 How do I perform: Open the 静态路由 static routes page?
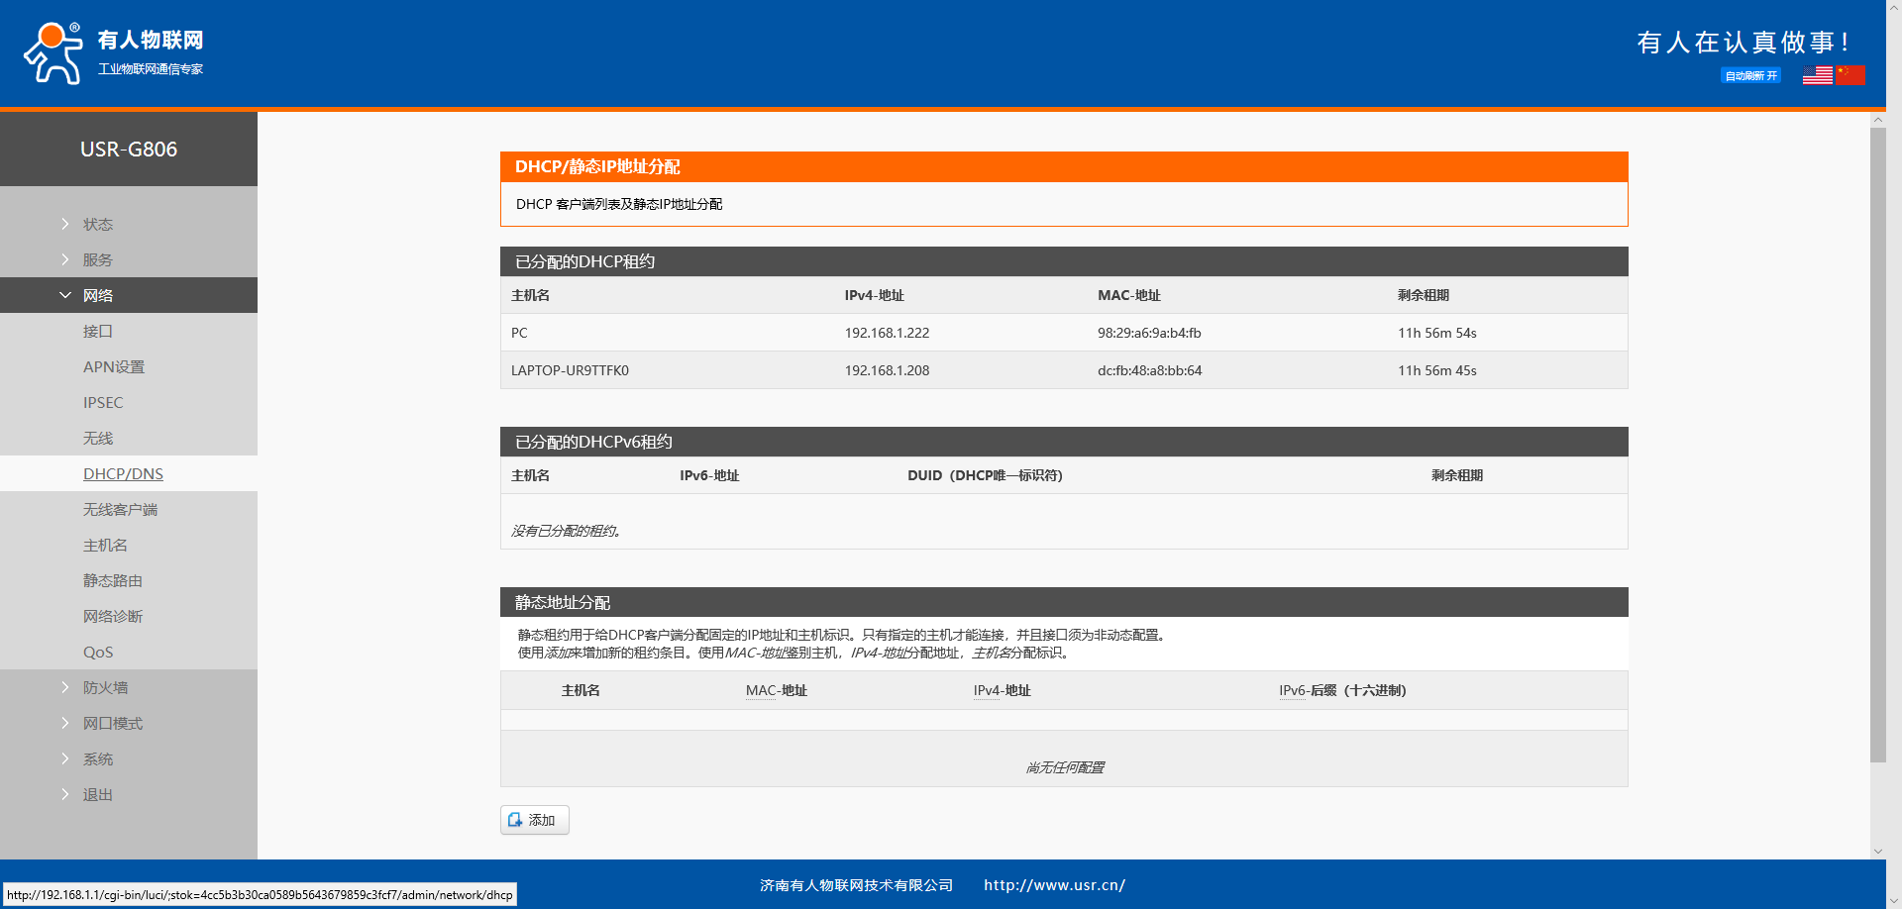pyautogui.click(x=112, y=581)
